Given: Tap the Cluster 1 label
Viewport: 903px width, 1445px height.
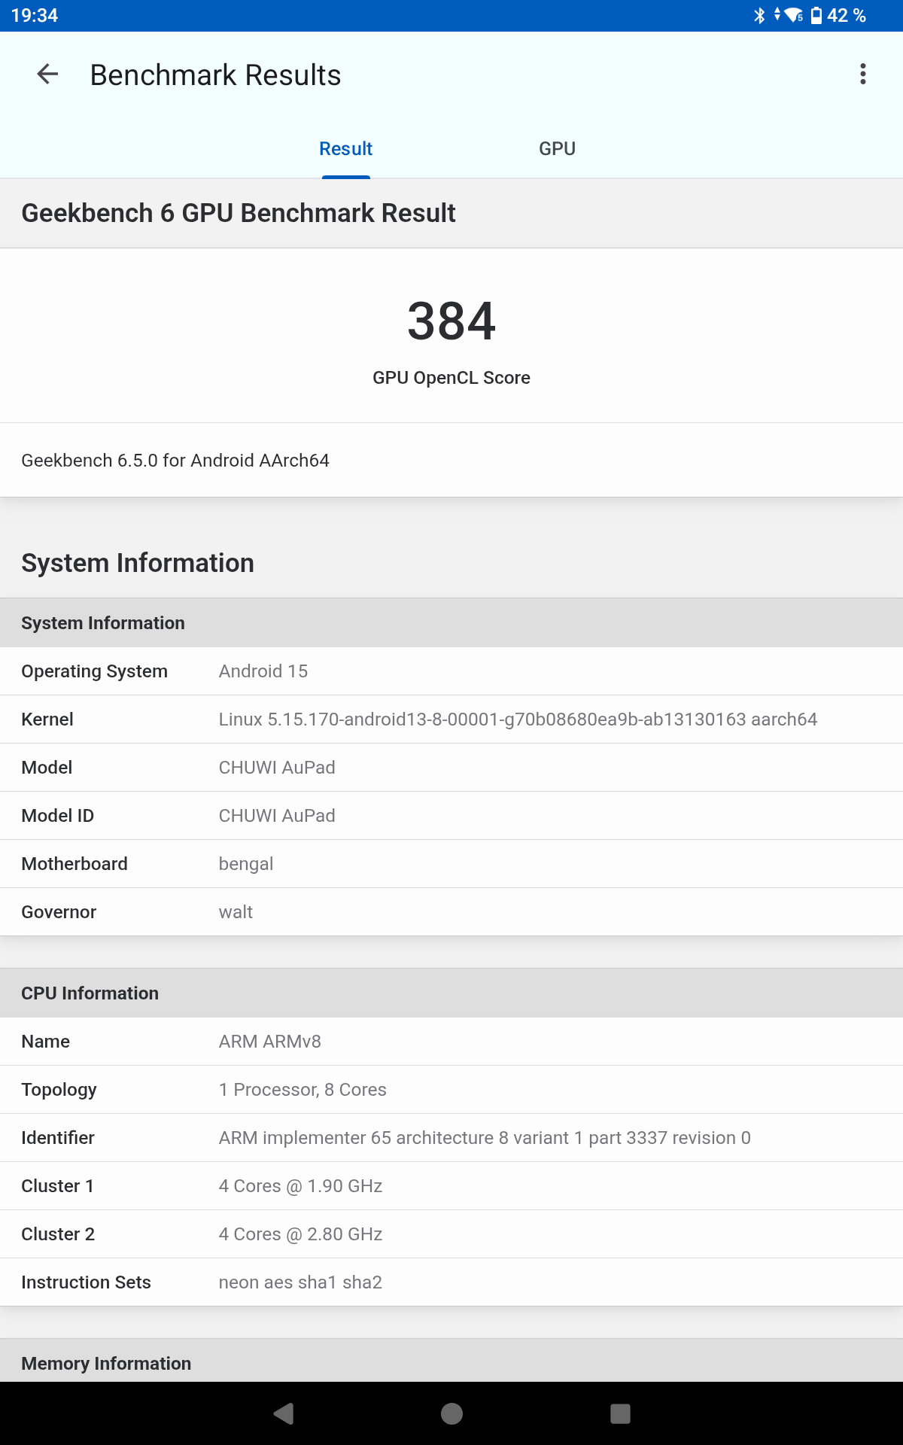Looking at the screenshot, I should pyautogui.click(x=58, y=1186).
